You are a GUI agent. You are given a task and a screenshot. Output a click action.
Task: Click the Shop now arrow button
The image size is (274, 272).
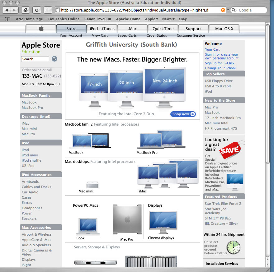(x=183, y=114)
